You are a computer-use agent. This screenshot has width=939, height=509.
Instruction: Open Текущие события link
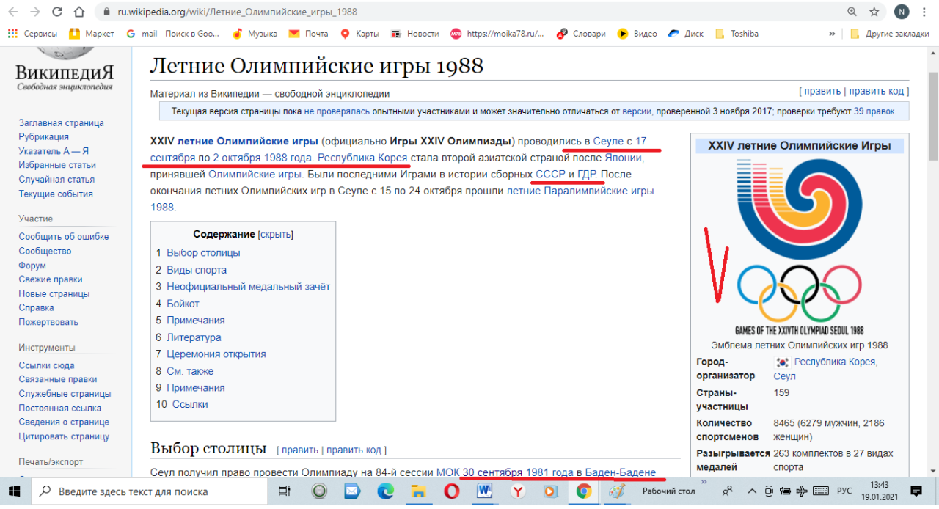(56, 194)
